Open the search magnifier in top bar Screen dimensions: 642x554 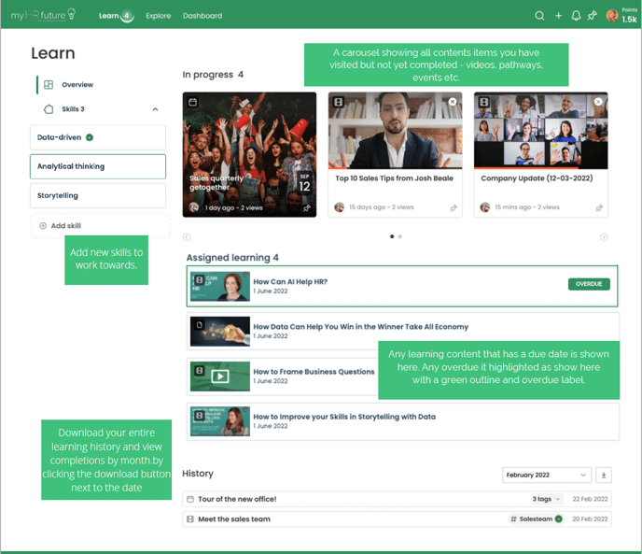point(539,16)
